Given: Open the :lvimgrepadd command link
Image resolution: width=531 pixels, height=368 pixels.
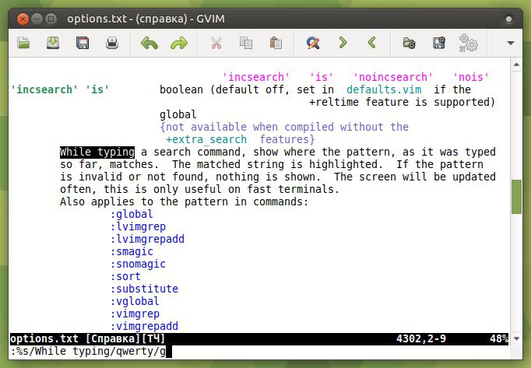Looking at the screenshot, I should (x=147, y=239).
